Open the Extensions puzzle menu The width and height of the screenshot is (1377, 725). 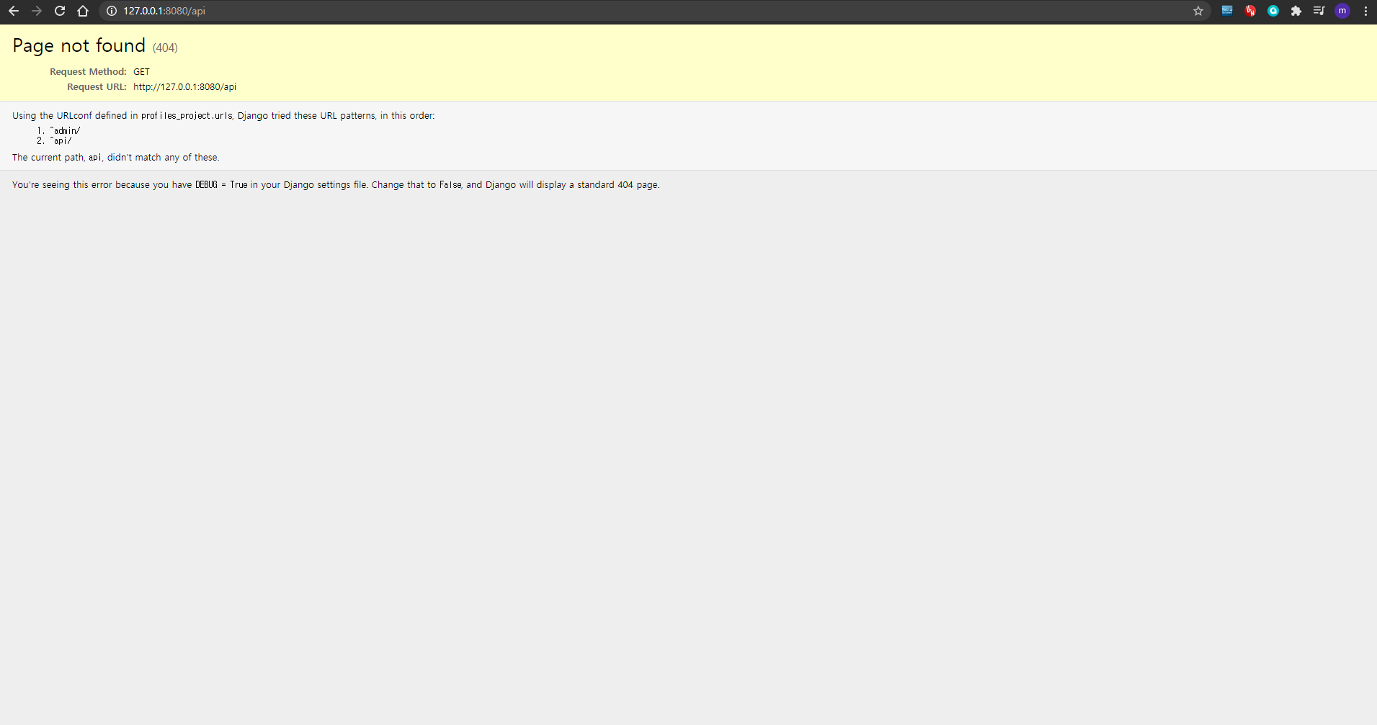1296,11
